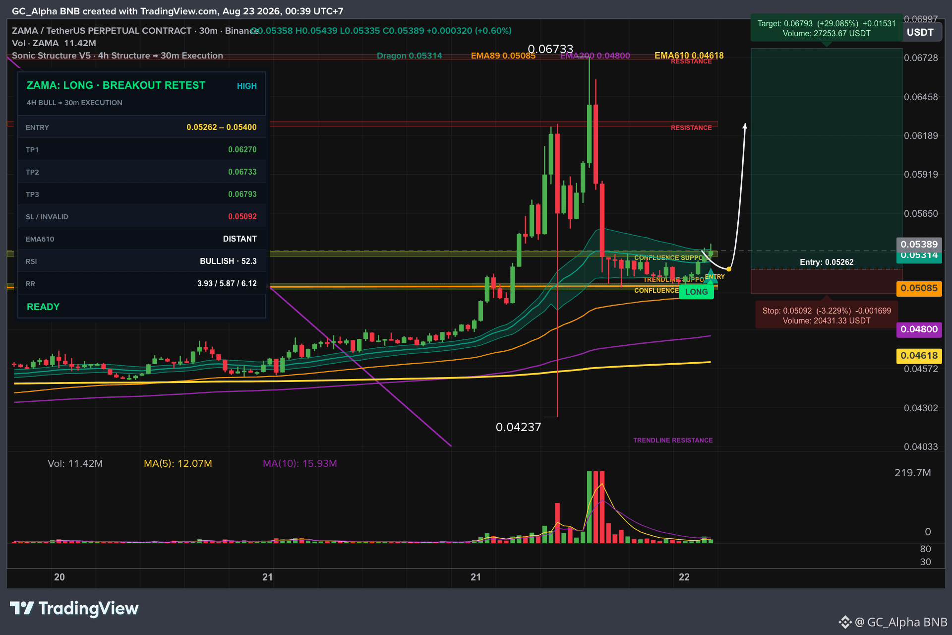Viewport: 952px width, 635px height.
Task: Click the 0.04302 price axis level
Action: click(x=921, y=408)
